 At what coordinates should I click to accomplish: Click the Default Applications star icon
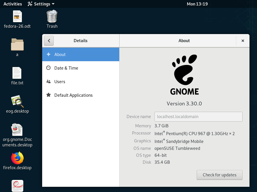click(x=48, y=95)
